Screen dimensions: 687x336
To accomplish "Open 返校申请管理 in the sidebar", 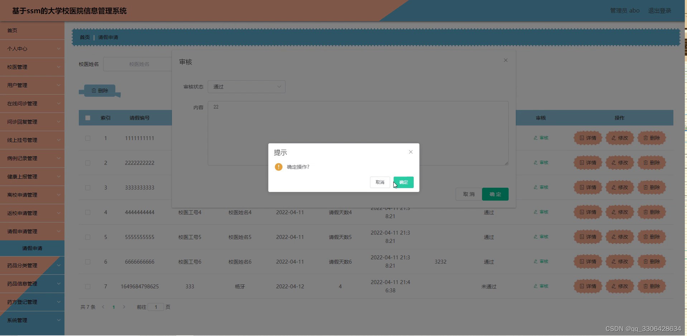I will point(32,213).
